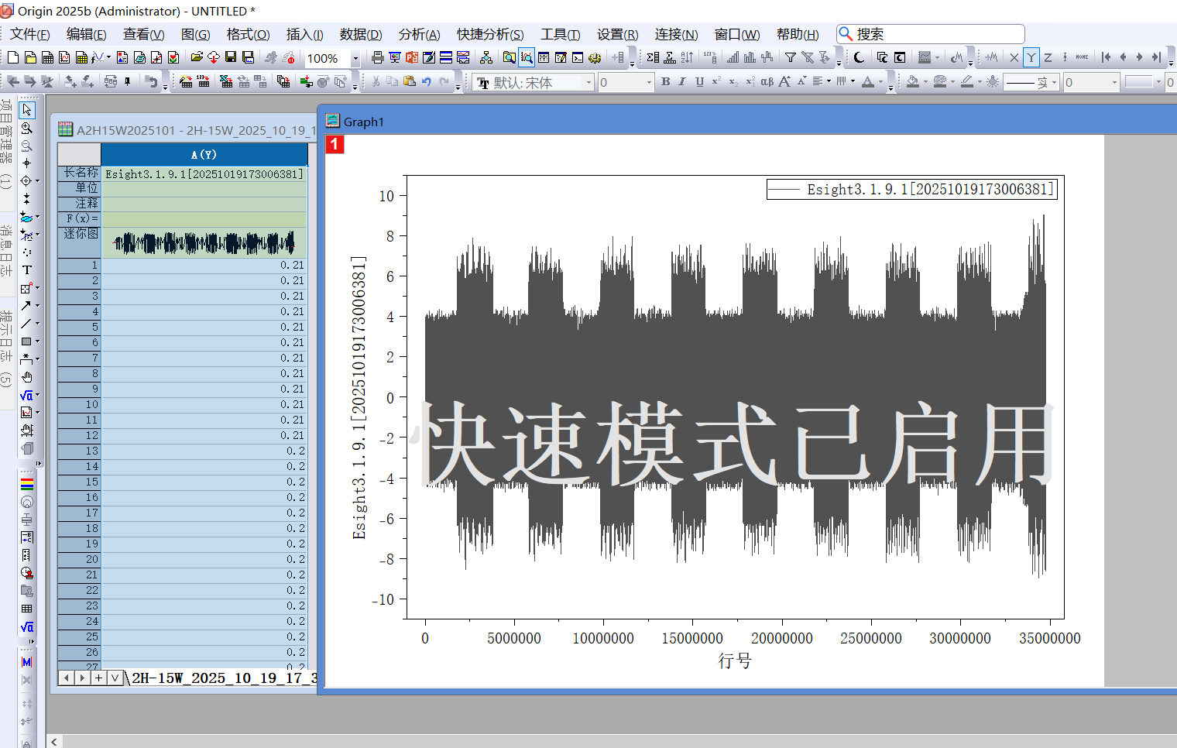
Task: Toggle the Y axis lock button
Action: pyautogui.click(x=1031, y=57)
